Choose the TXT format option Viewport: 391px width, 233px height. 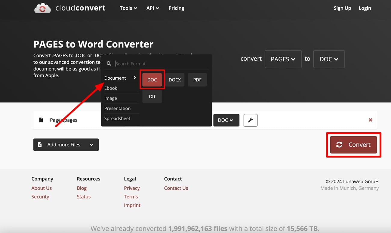(x=152, y=97)
